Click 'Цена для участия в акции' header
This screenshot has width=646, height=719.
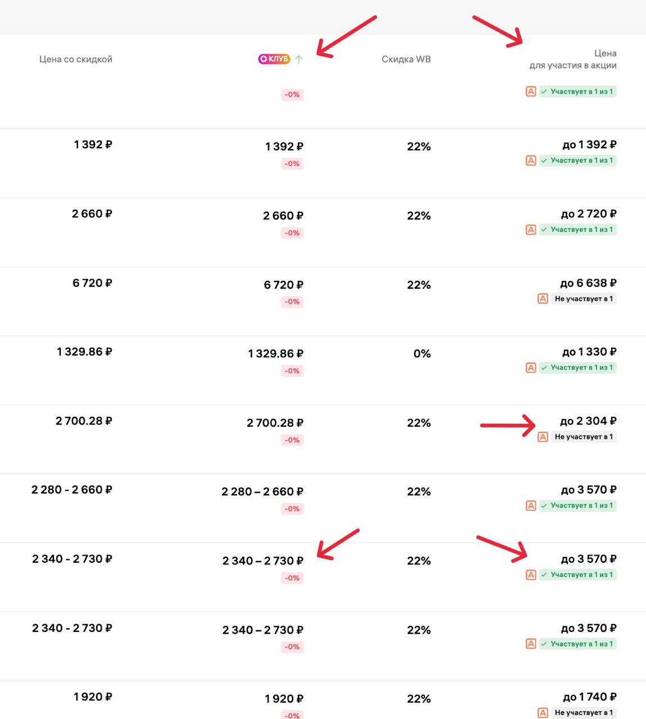coord(573,59)
